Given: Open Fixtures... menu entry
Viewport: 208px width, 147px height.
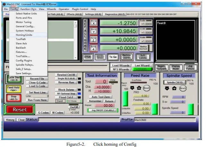Looking at the screenshot, I should 28,52.
